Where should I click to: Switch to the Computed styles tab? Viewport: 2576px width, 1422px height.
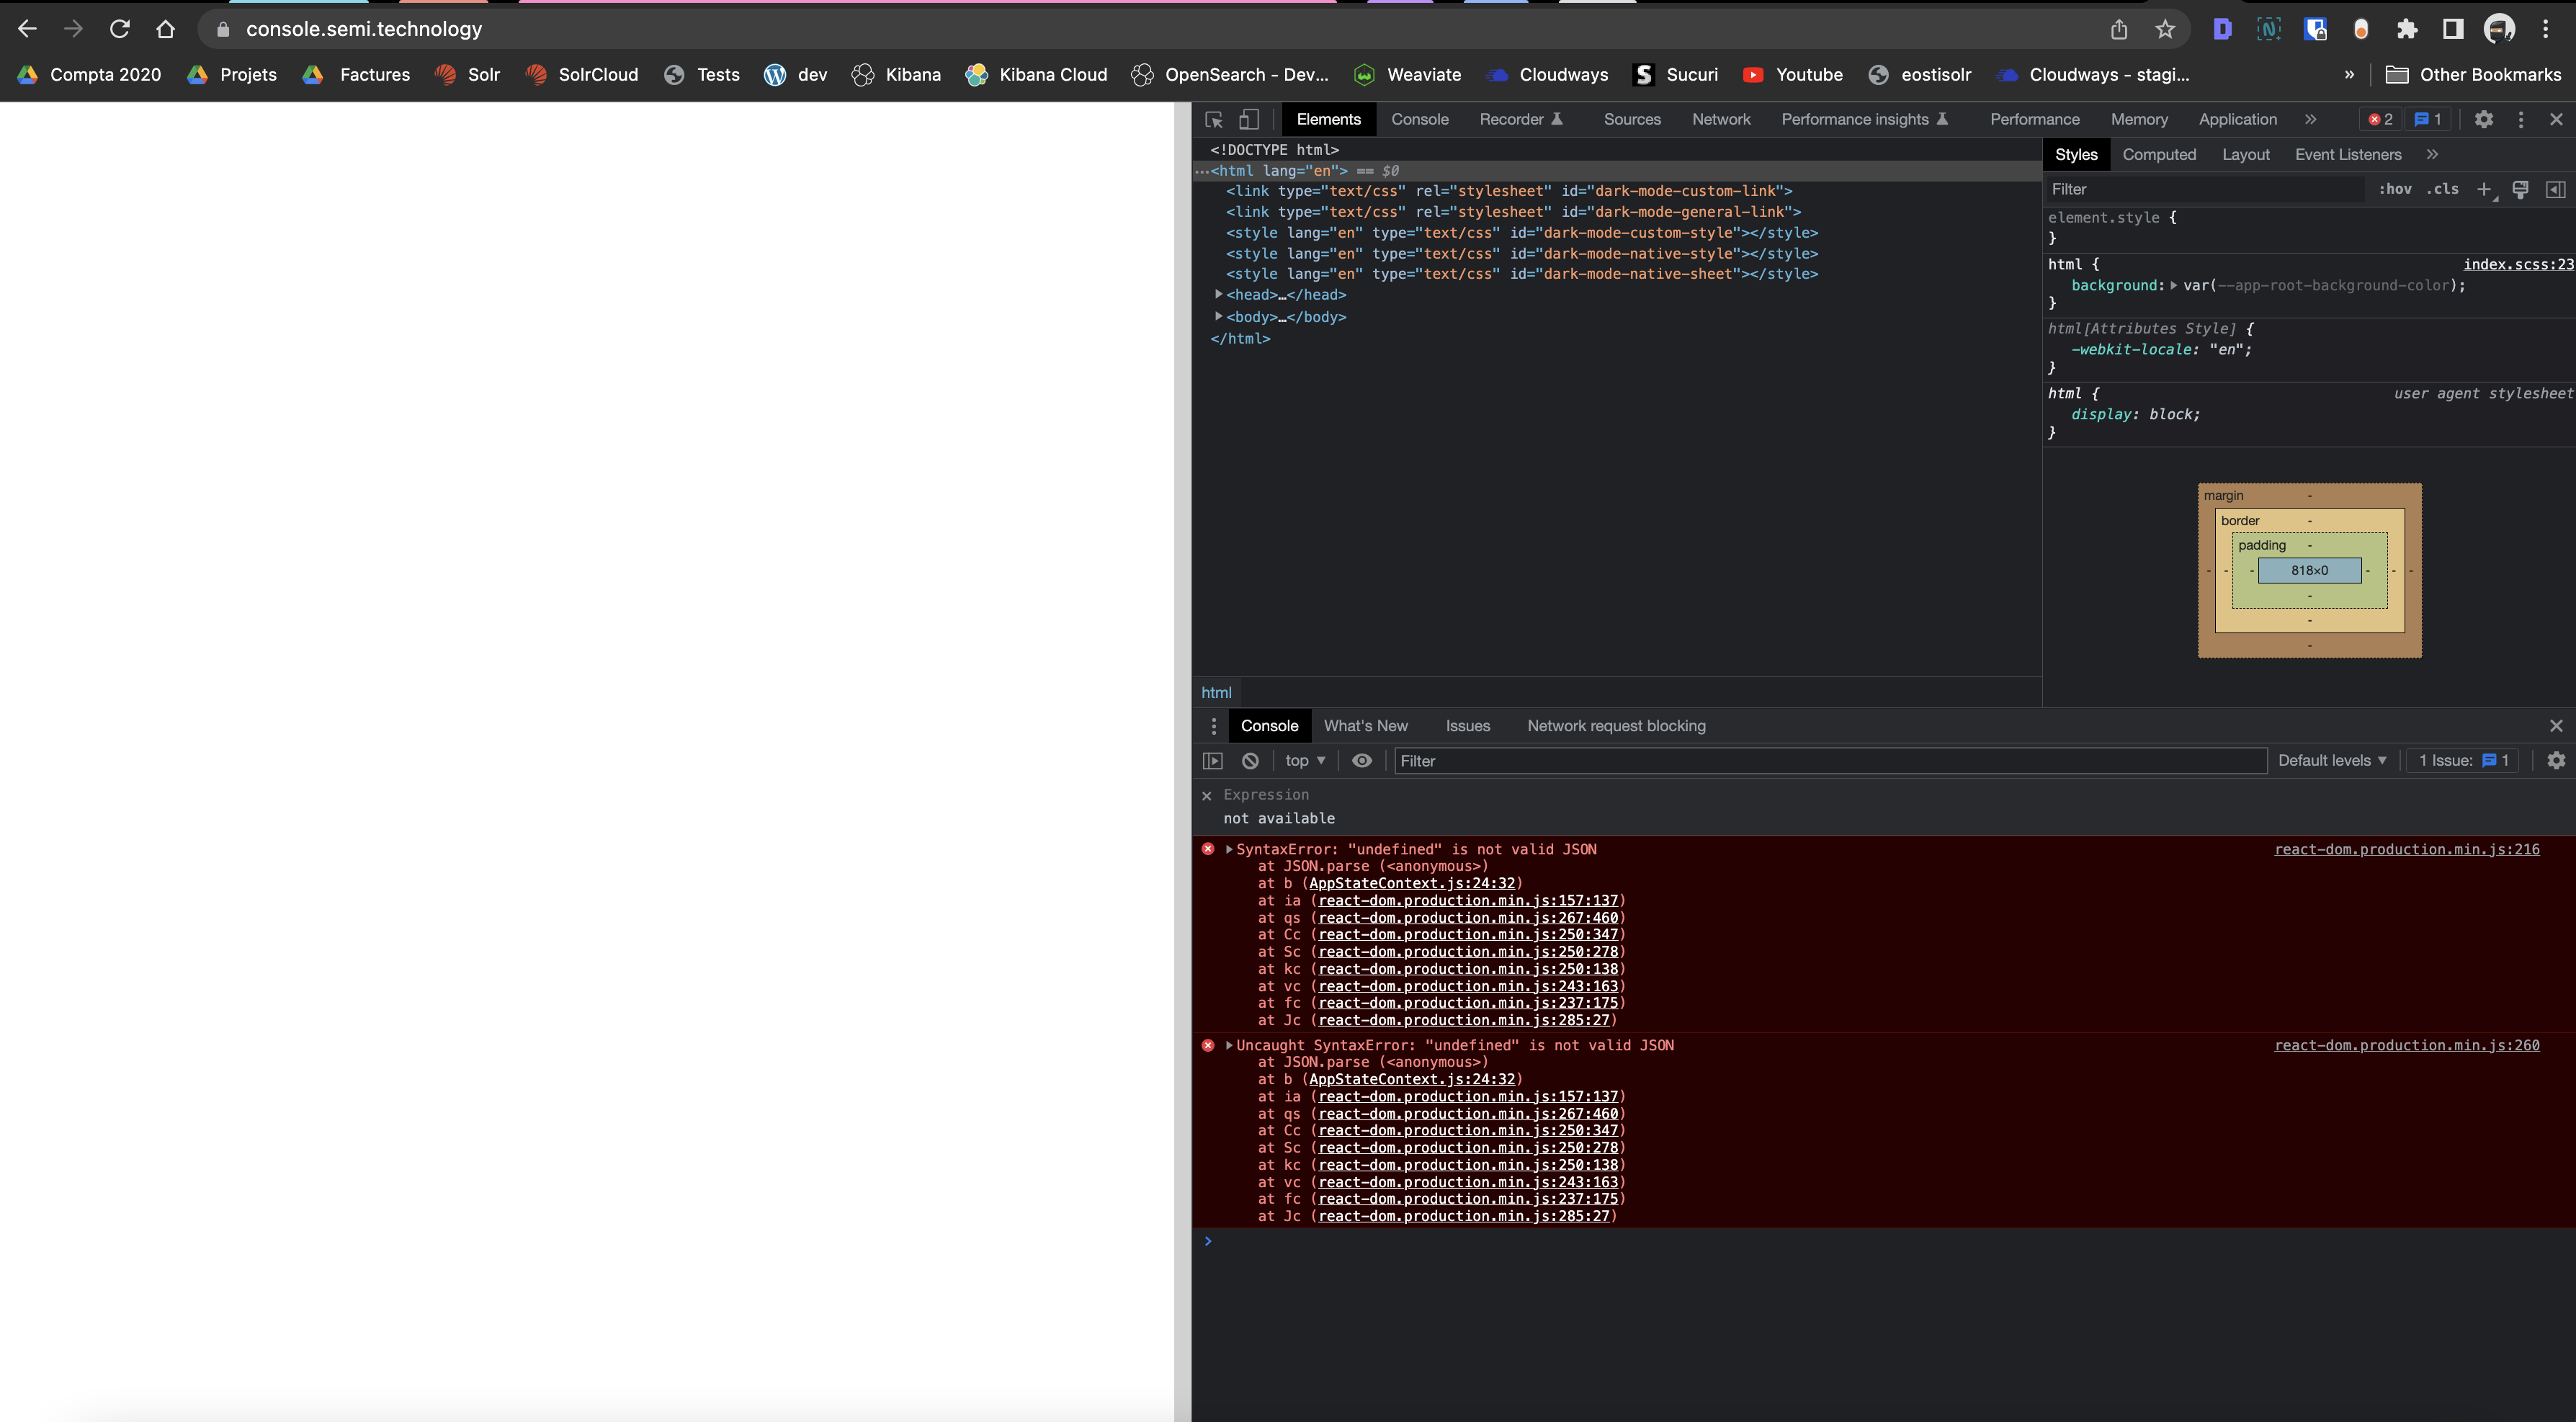(x=2159, y=154)
